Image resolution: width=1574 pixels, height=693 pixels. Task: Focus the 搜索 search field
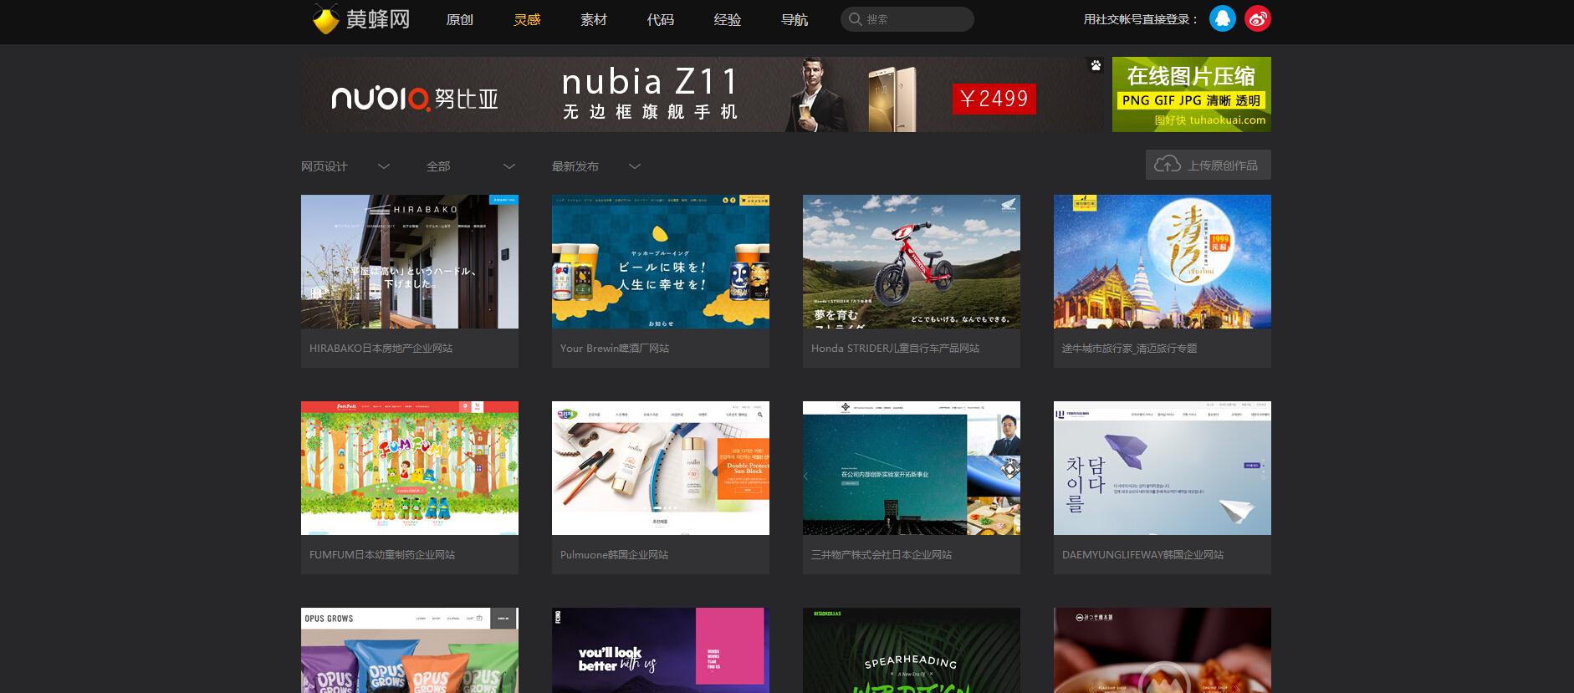[907, 19]
